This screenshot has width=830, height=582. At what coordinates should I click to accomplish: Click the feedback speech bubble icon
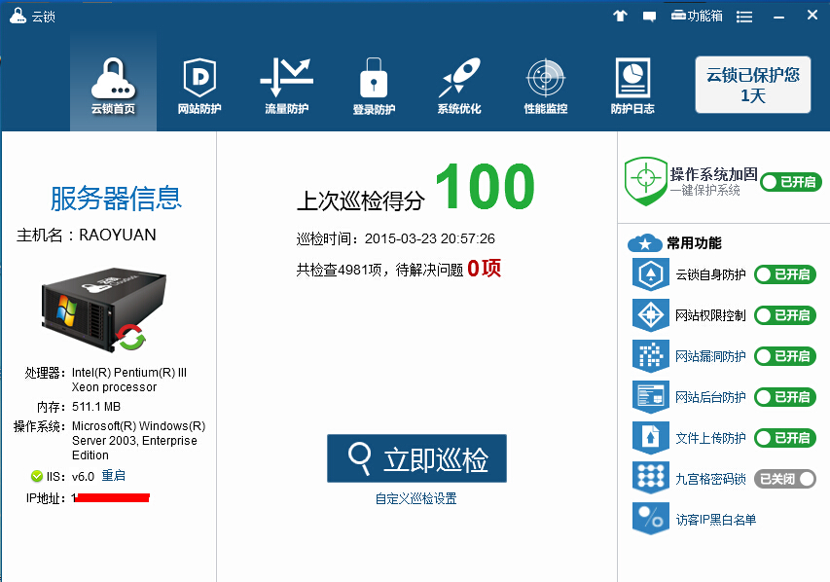tap(649, 16)
